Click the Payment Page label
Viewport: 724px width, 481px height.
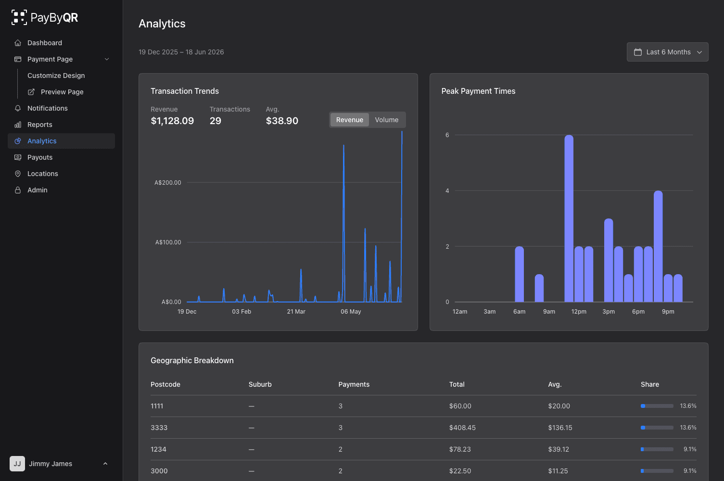[50, 59]
